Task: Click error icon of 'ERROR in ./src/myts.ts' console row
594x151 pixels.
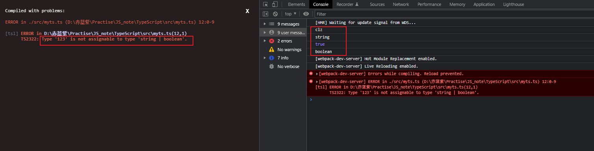Action: [x=311, y=81]
